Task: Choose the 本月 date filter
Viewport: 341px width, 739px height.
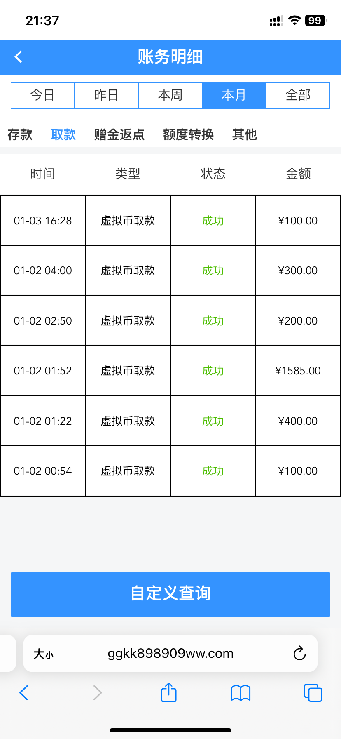Action: tap(234, 95)
